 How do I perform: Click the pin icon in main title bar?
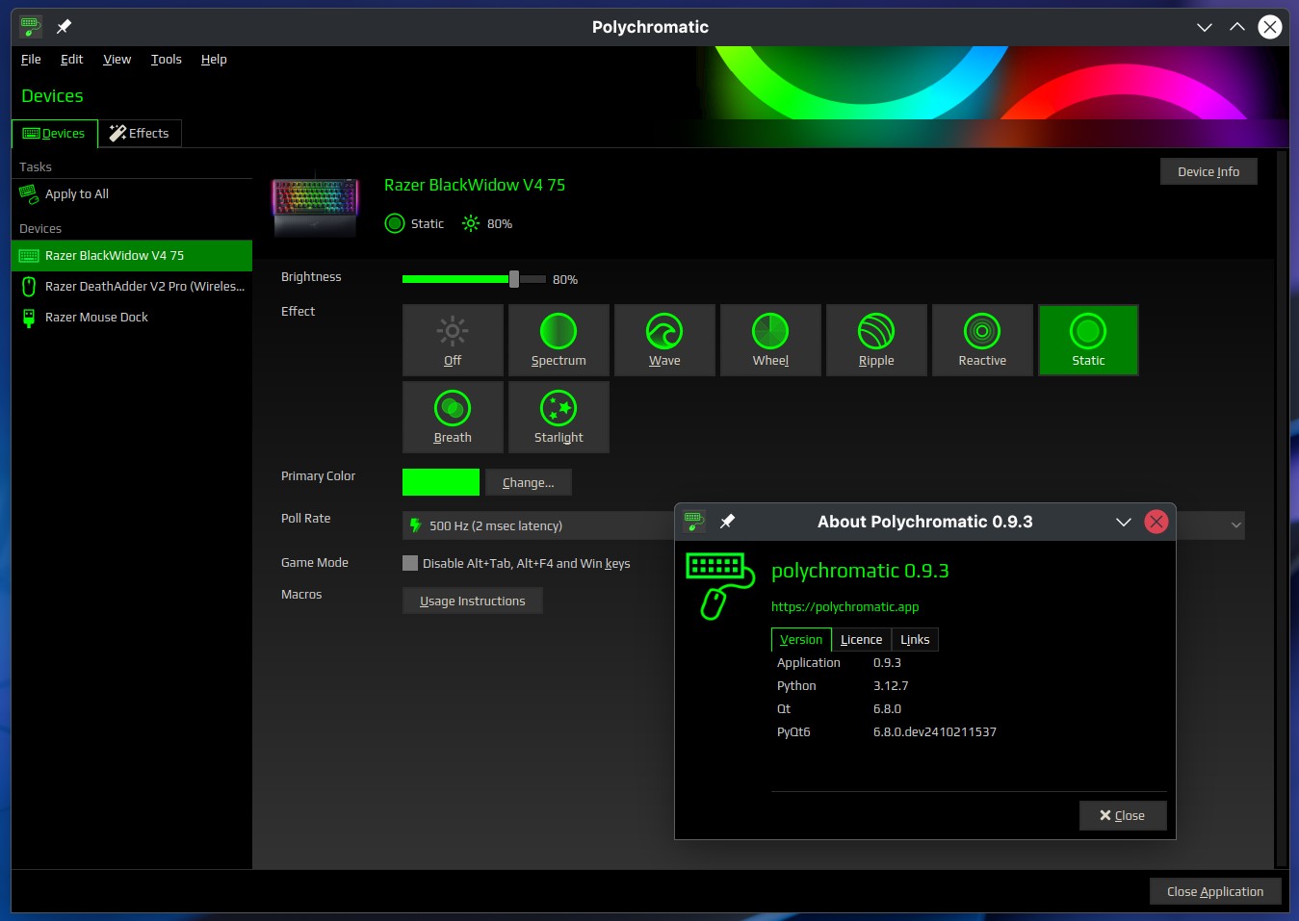(x=65, y=27)
